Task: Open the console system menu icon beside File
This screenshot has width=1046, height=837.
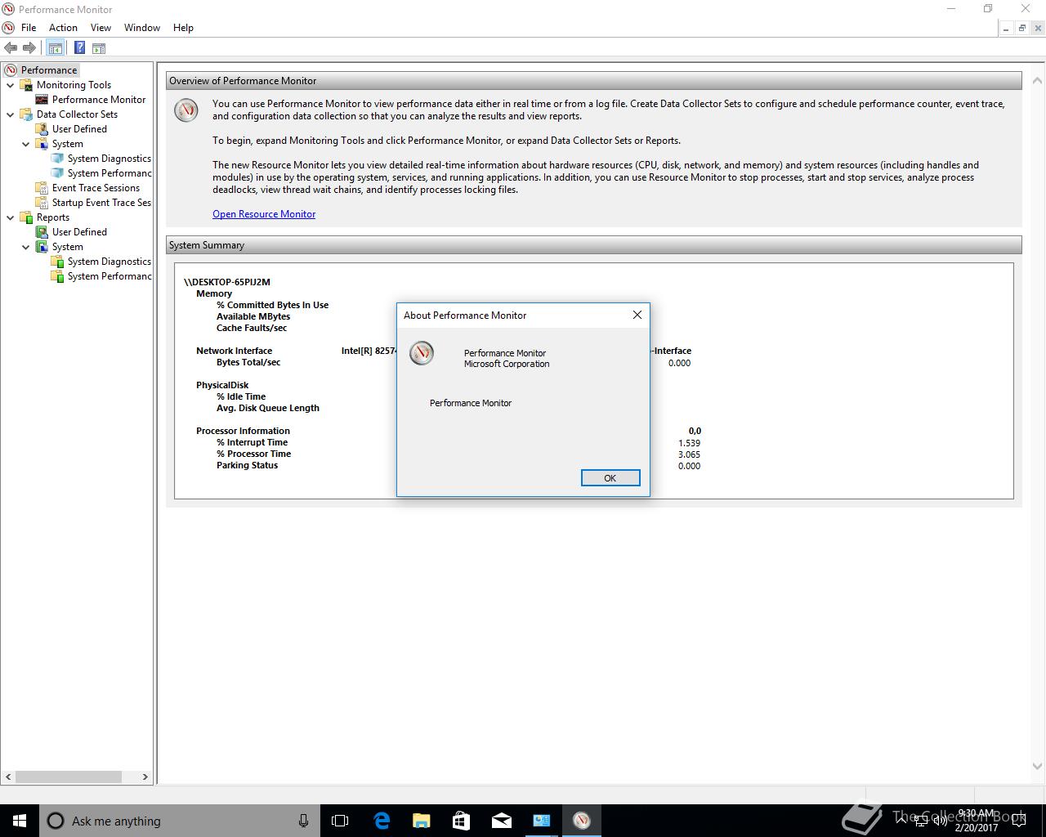Action: click(8, 27)
